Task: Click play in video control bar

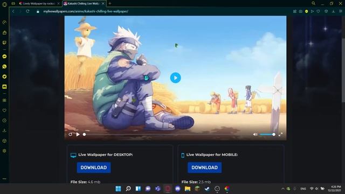Action: pyautogui.click(x=78, y=134)
